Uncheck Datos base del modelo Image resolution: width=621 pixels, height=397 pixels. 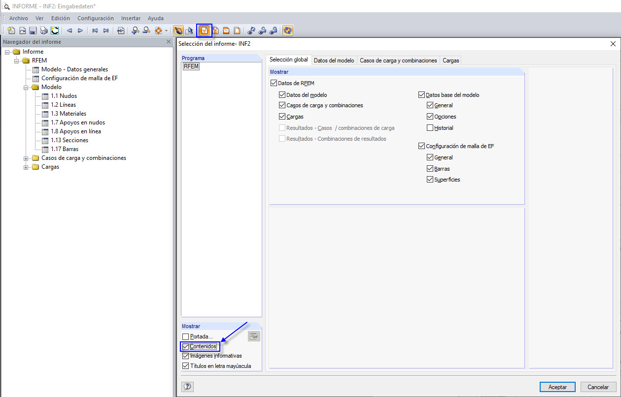421,94
